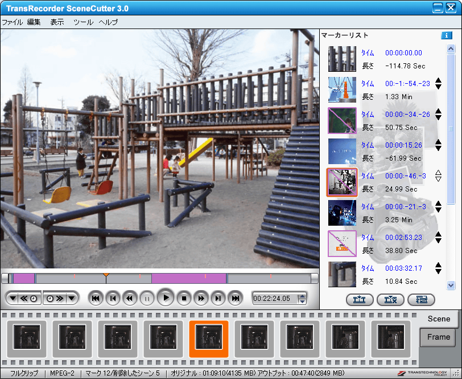Select the marker thumbnail at 00:03:32.17
This screenshot has height=379, width=462.
point(342,274)
